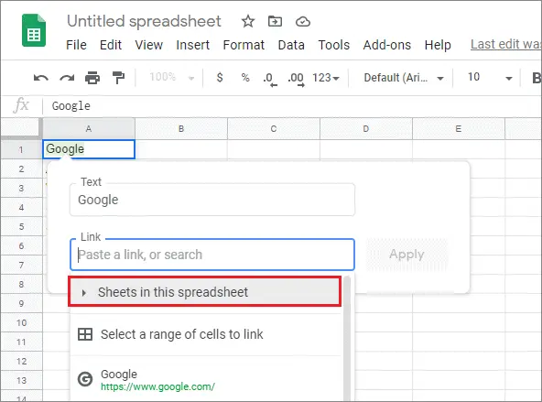Open the Add-ons menu
Viewport: 542px width, 402px height.
point(386,45)
